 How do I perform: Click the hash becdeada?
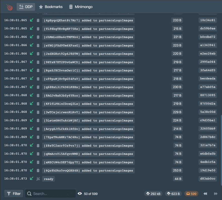point(208,79)
